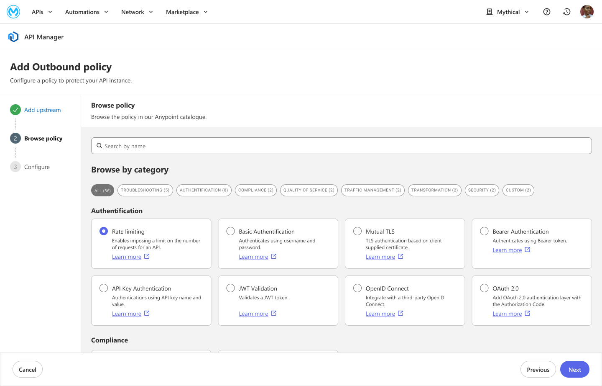Select the JWT Validation radio button
The width and height of the screenshot is (602, 386).
[x=230, y=288]
